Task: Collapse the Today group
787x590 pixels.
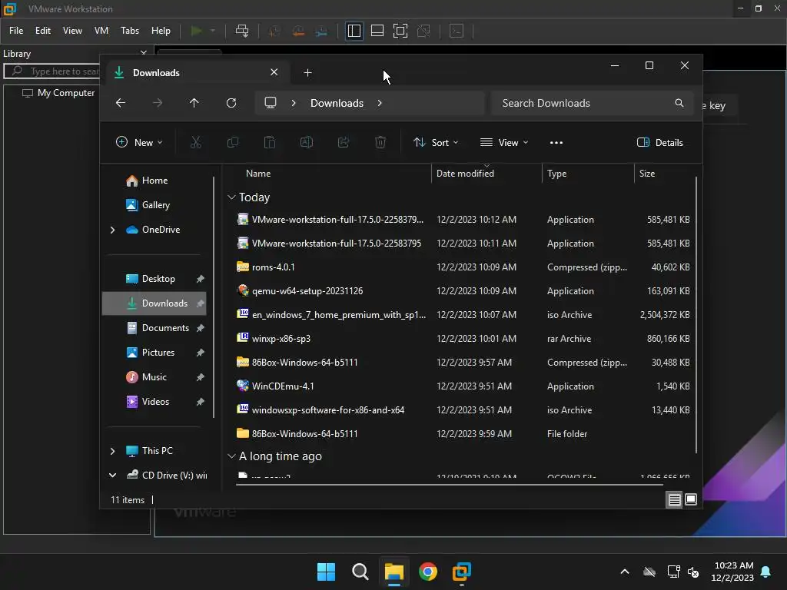Action: (231, 197)
